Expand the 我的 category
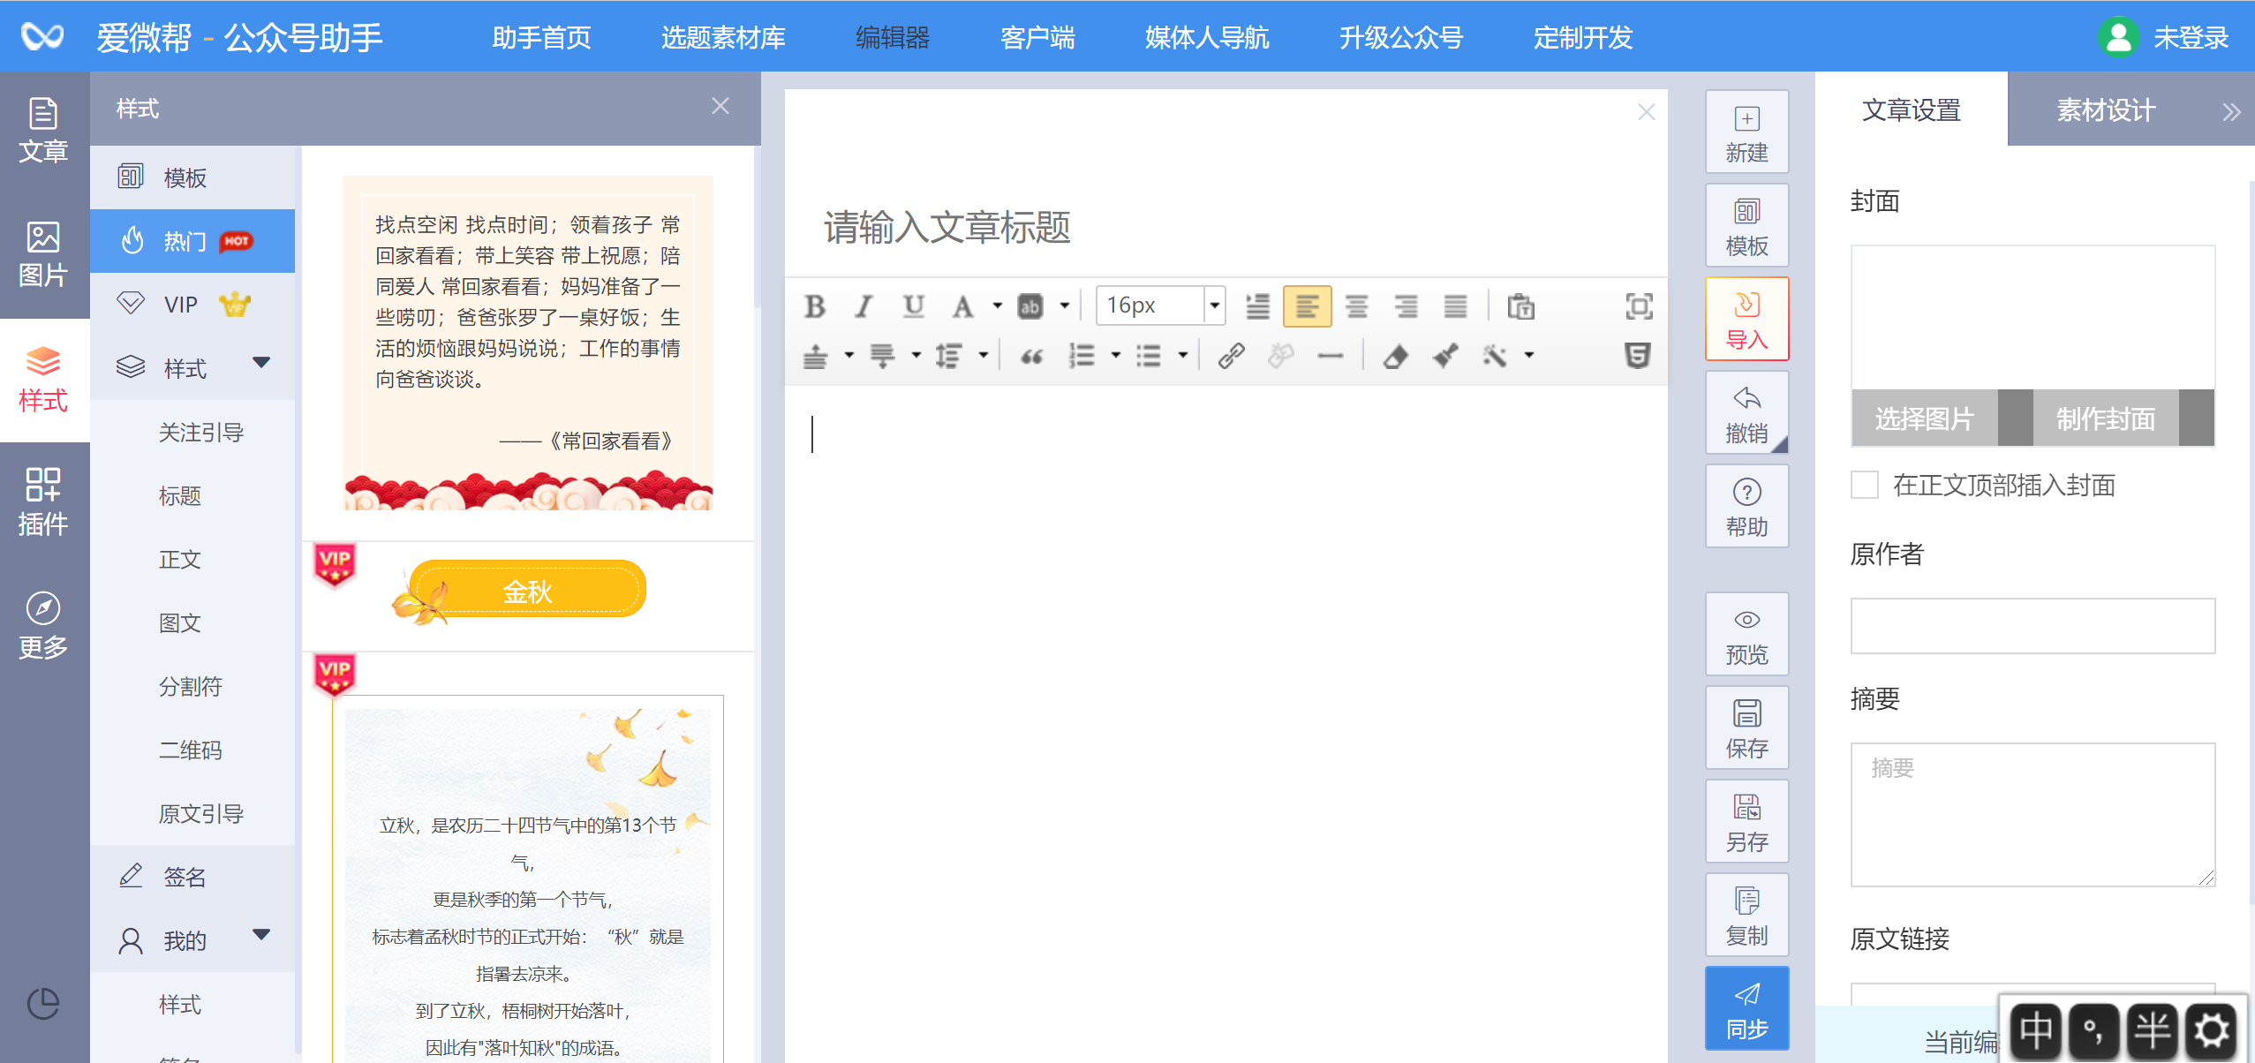This screenshot has width=2255, height=1063. [261, 935]
